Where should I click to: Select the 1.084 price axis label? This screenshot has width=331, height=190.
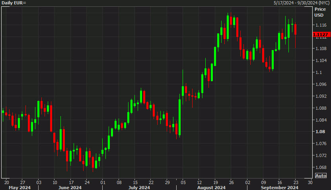pyautogui.click(x=321, y=120)
